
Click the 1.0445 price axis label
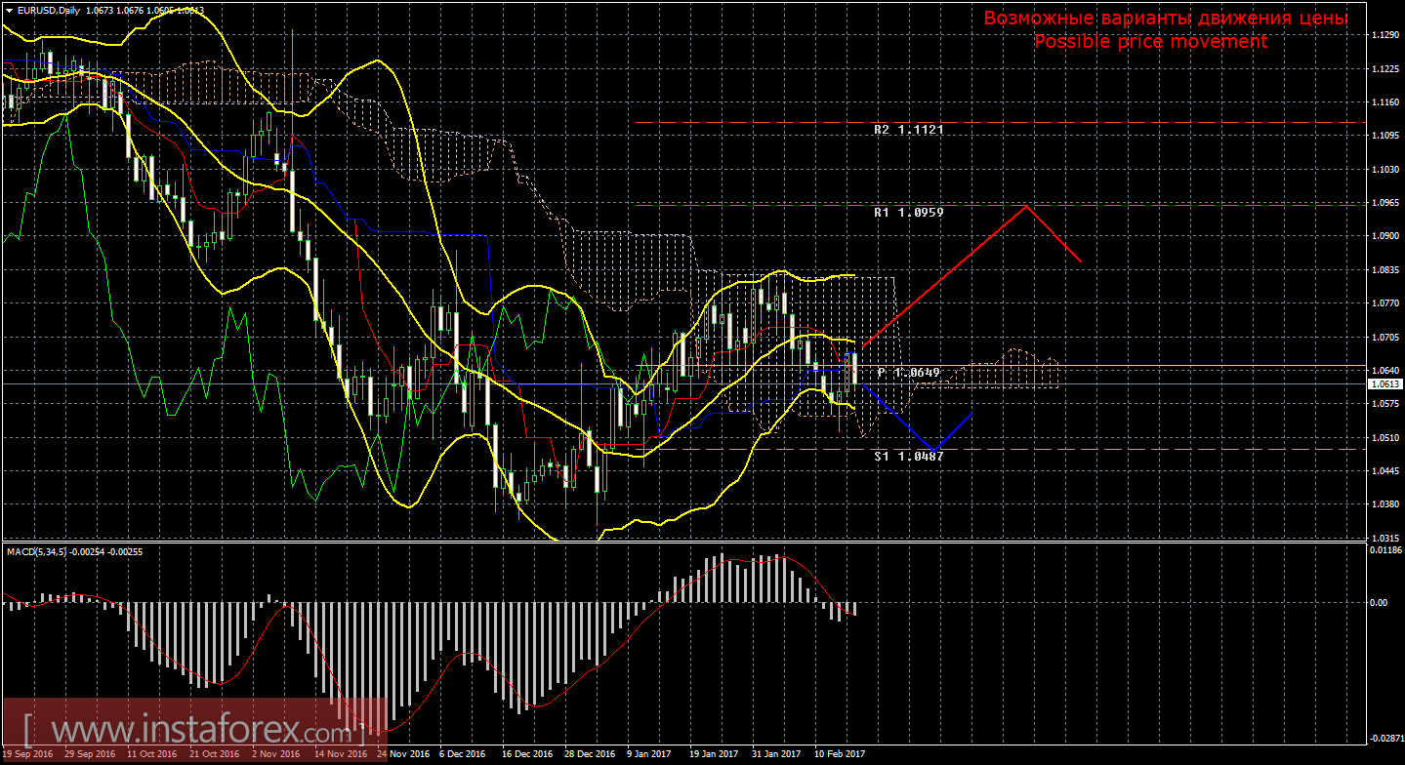pyautogui.click(x=1384, y=470)
